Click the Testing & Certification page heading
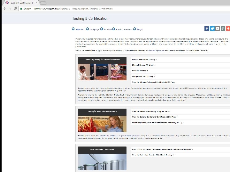This screenshot has width=230, height=172. [90, 18]
